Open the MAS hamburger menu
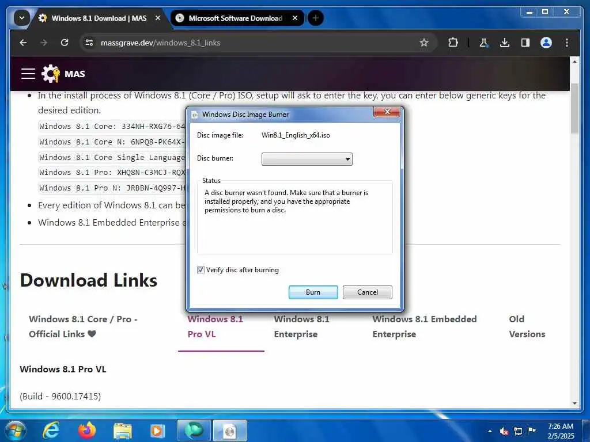The image size is (590, 442). point(28,74)
